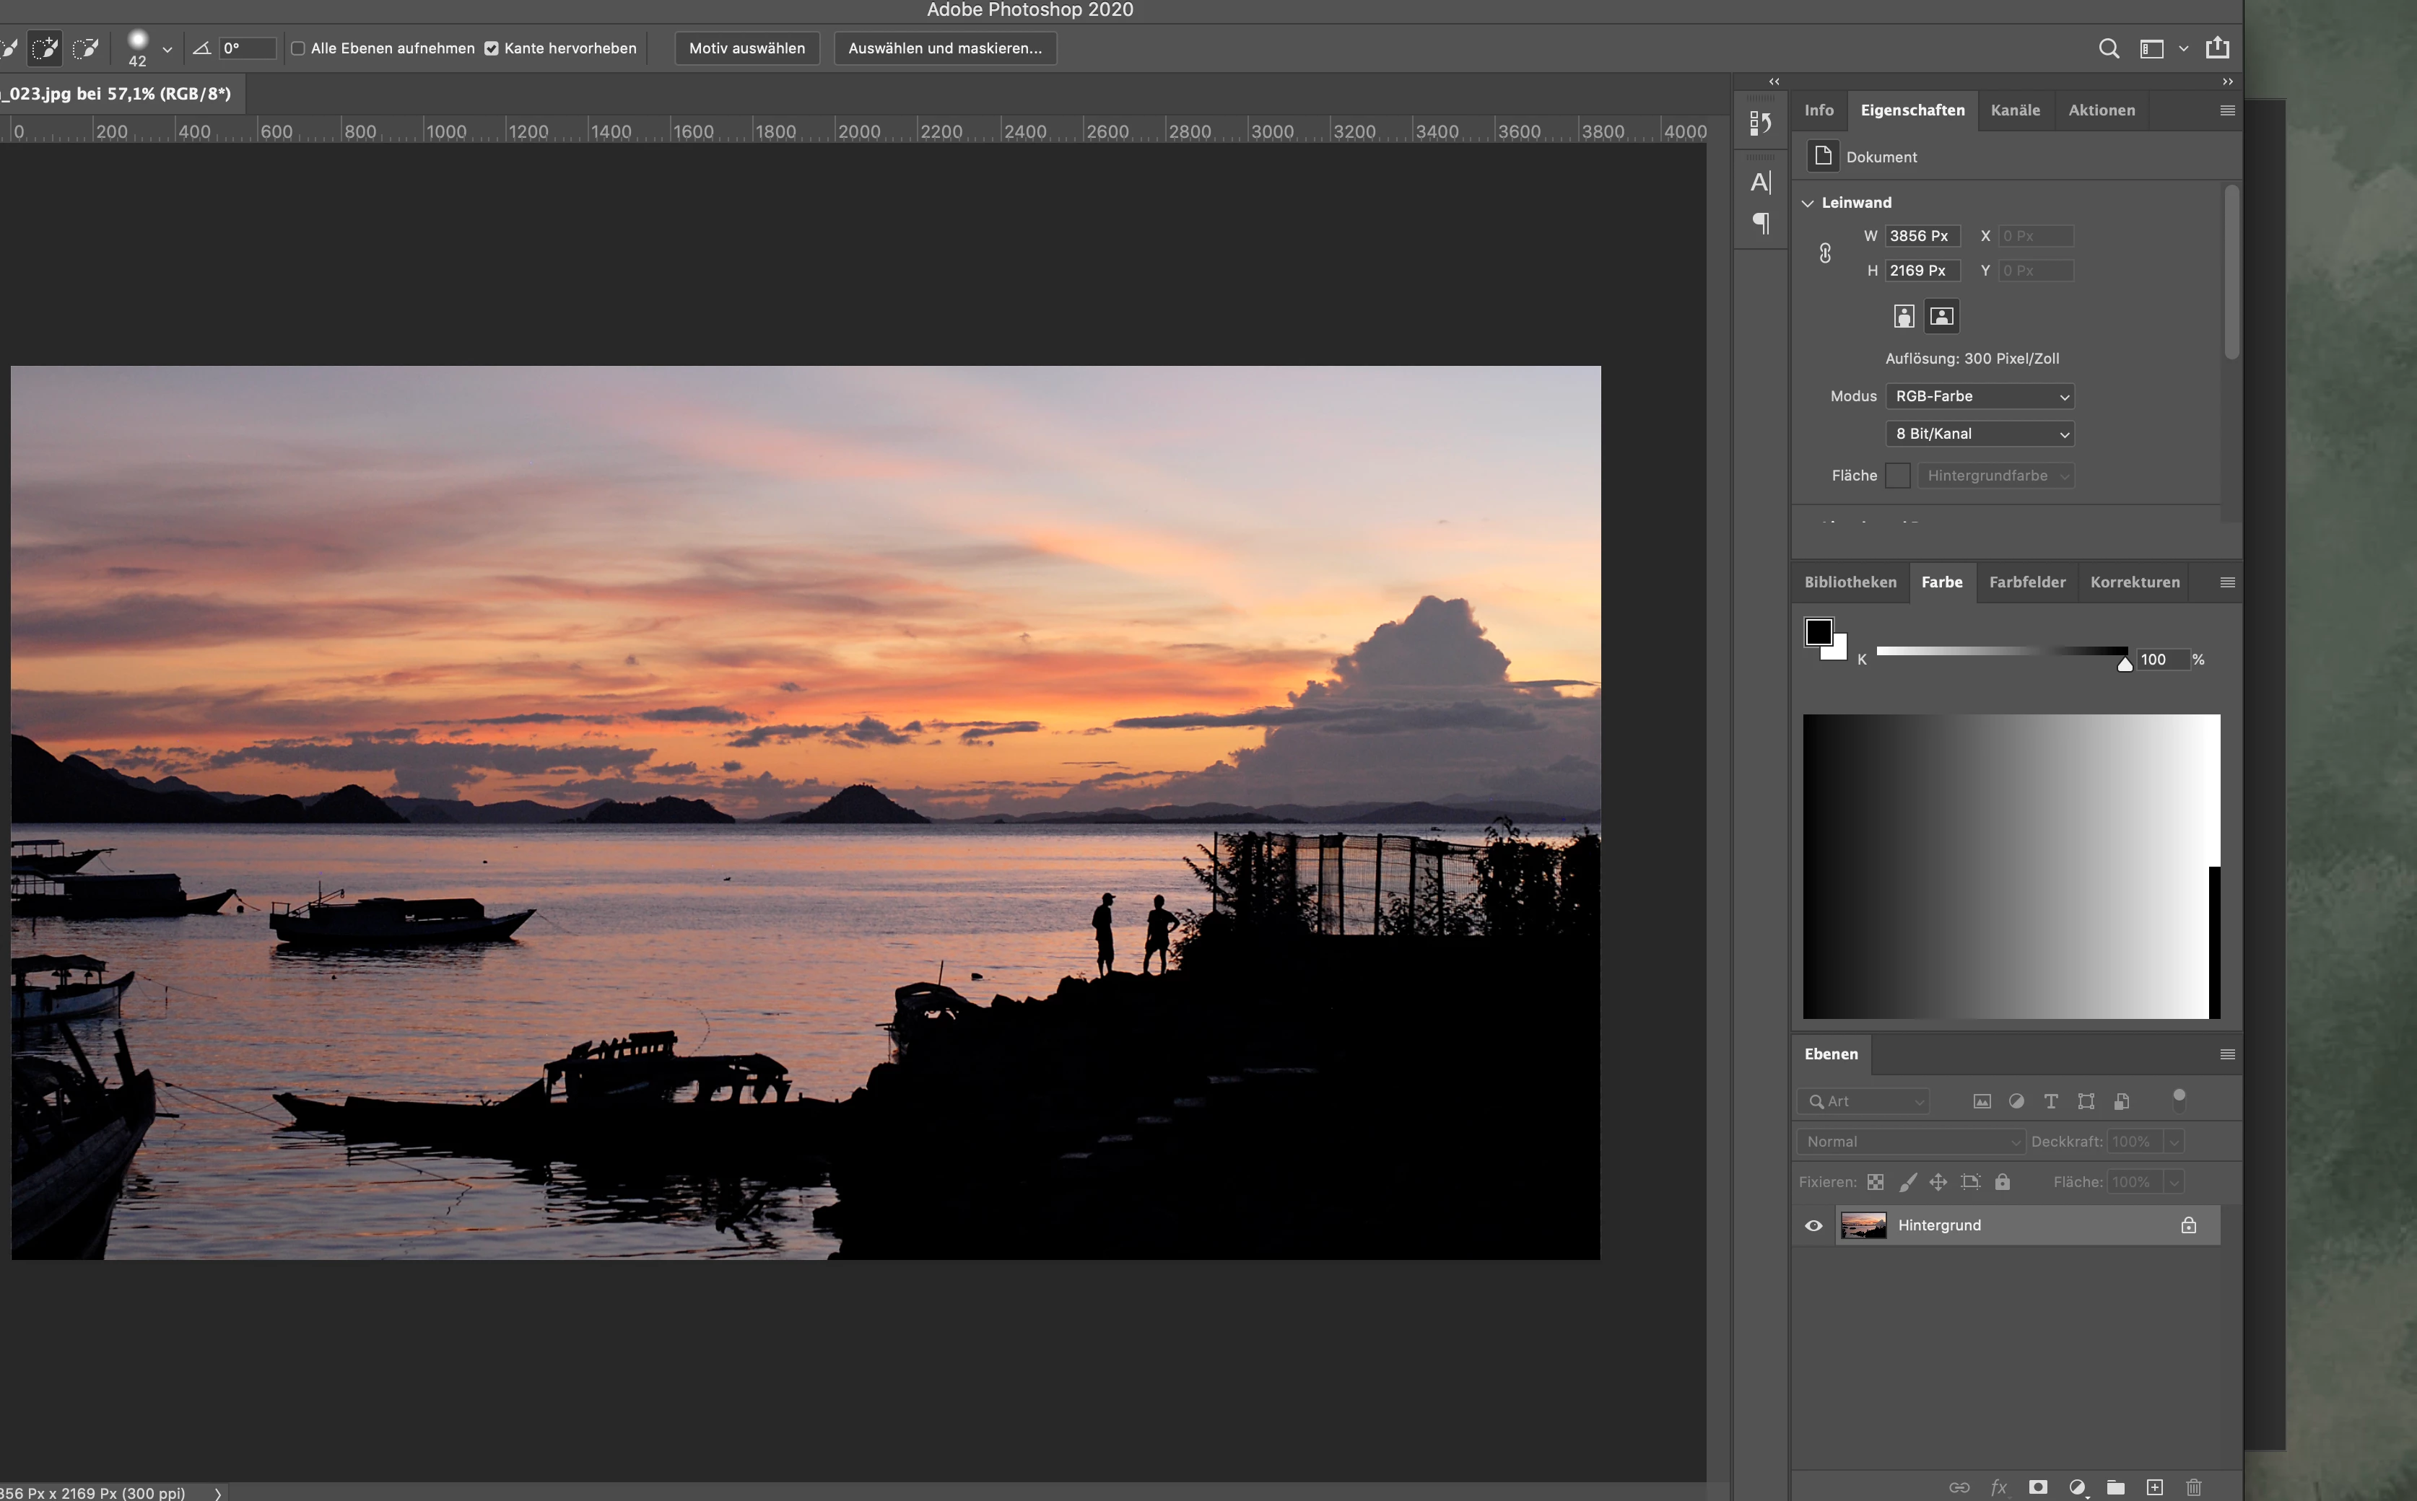Click the Add to selection brush mode
Image resolution: width=2417 pixels, height=1501 pixels.
point(45,48)
